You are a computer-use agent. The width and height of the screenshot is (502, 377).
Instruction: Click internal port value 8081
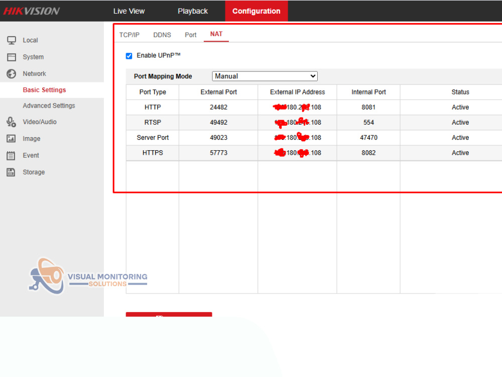pyautogui.click(x=368, y=108)
